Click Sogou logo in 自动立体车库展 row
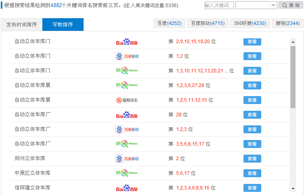 coord(127,100)
